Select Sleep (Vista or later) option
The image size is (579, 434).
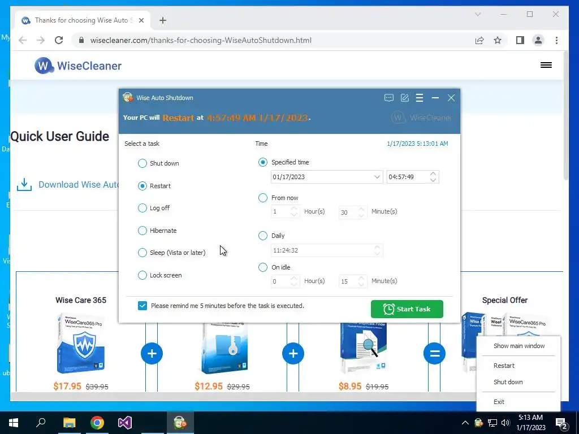click(171, 253)
